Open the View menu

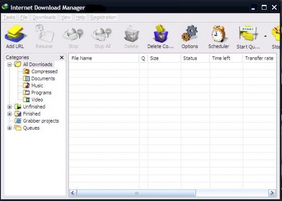(66, 17)
